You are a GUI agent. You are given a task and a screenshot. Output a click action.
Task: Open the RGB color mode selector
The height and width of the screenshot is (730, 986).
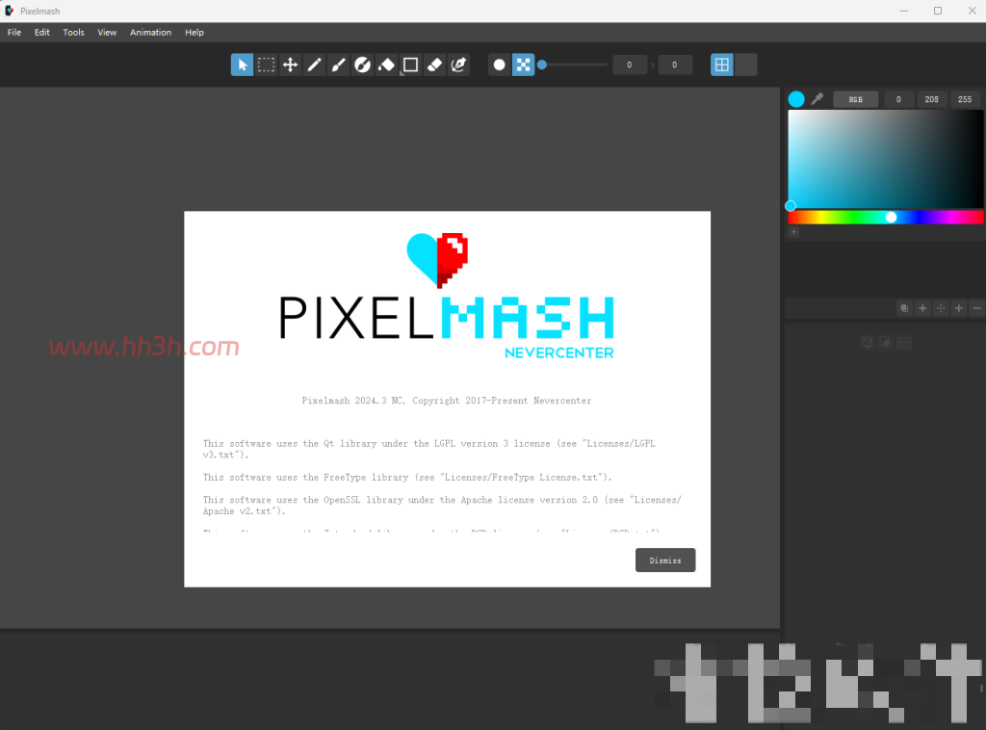856,99
